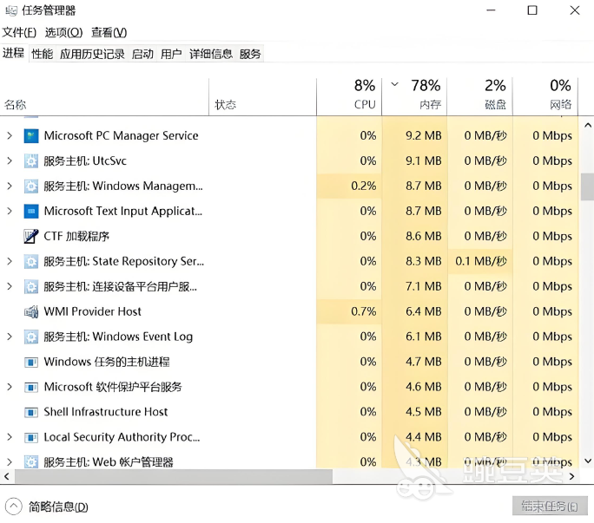The width and height of the screenshot is (594, 523).
Task: Click the horizontal scrollbar thumb
Action: click(x=174, y=476)
